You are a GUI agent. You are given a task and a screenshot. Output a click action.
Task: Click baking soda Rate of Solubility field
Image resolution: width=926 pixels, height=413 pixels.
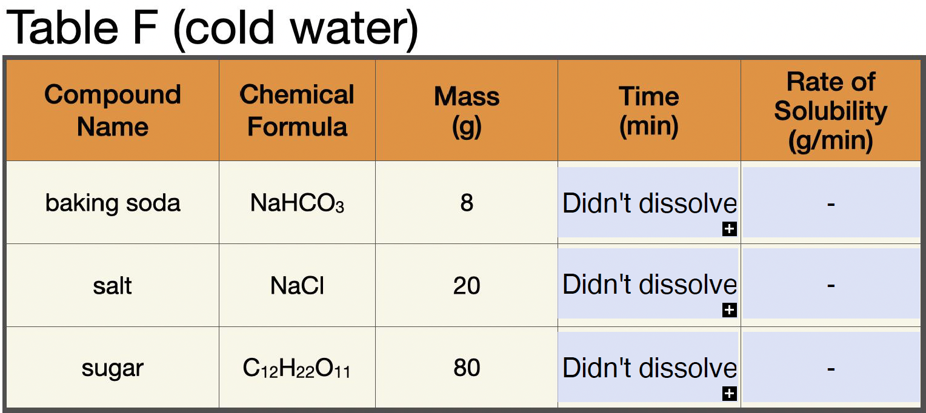(831, 202)
